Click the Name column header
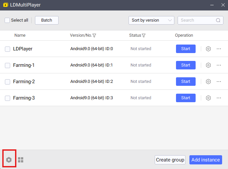The width and height of the screenshot is (228, 169). (x=20, y=35)
